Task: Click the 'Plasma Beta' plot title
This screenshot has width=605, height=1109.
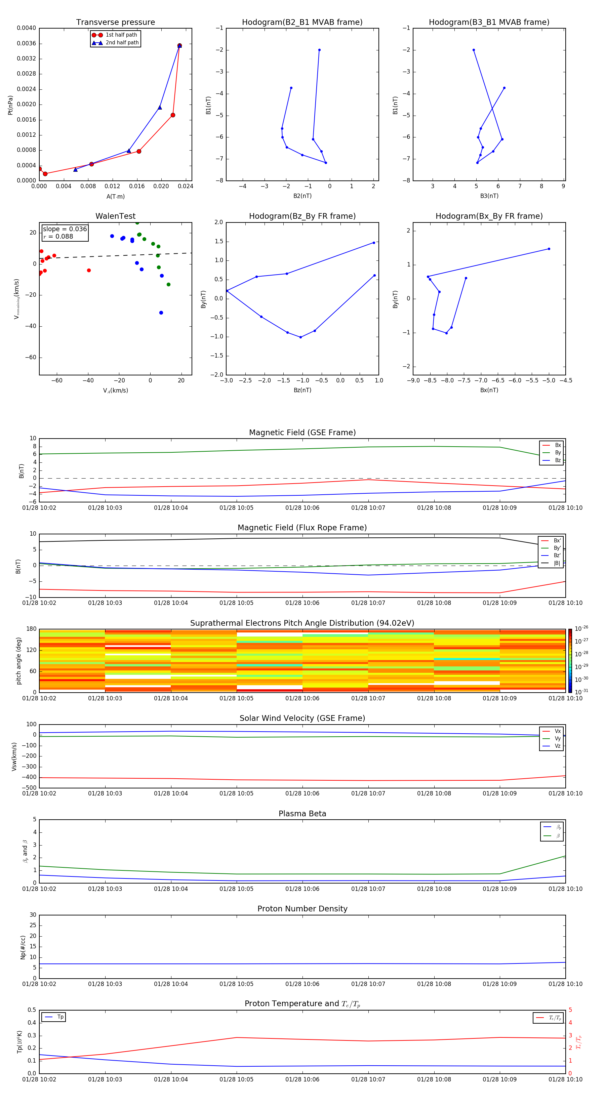Action: pyautogui.click(x=302, y=814)
